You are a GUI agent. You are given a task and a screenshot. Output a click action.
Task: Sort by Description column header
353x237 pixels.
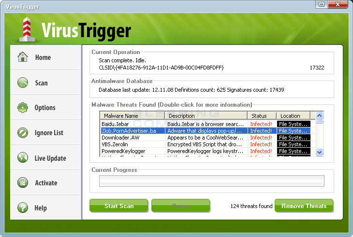(x=206, y=116)
